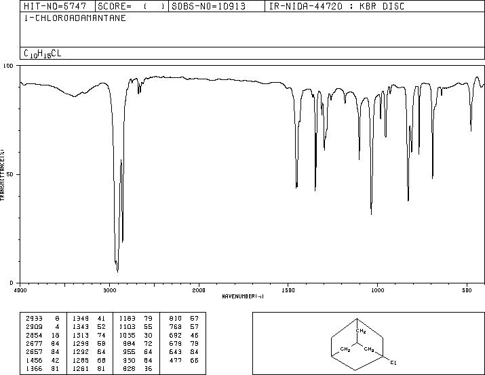
Task: Select the 984 peak entry
Action: [x=138, y=343]
